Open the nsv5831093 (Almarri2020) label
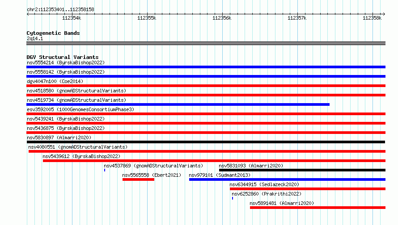 (251, 166)
